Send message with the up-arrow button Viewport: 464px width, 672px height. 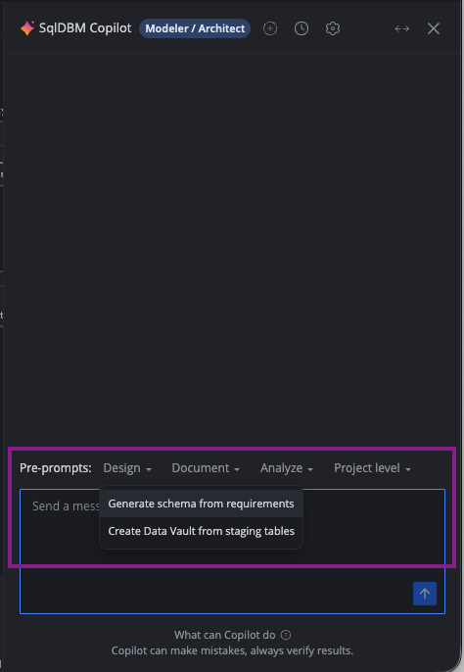(x=425, y=594)
